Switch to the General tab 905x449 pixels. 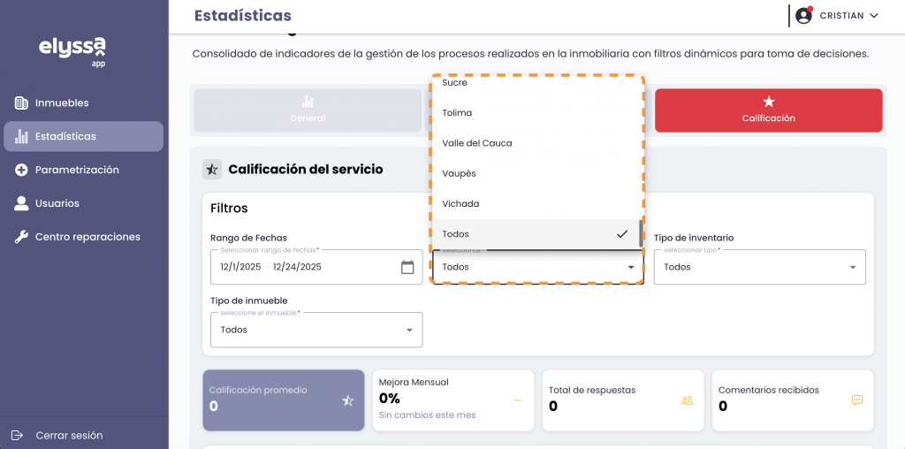(308, 110)
